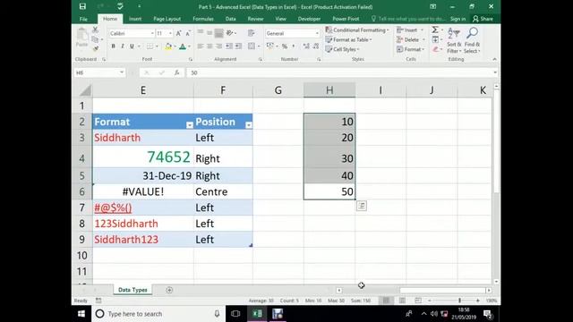Toggle Underline formatting
Image resolution: width=573 pixels, height=322 pixels.
pos(132,47)
